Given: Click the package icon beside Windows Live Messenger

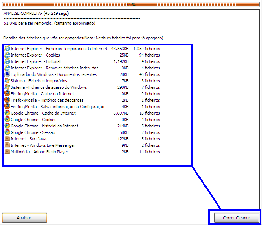Looking at the screenshot, I should 7,145.
